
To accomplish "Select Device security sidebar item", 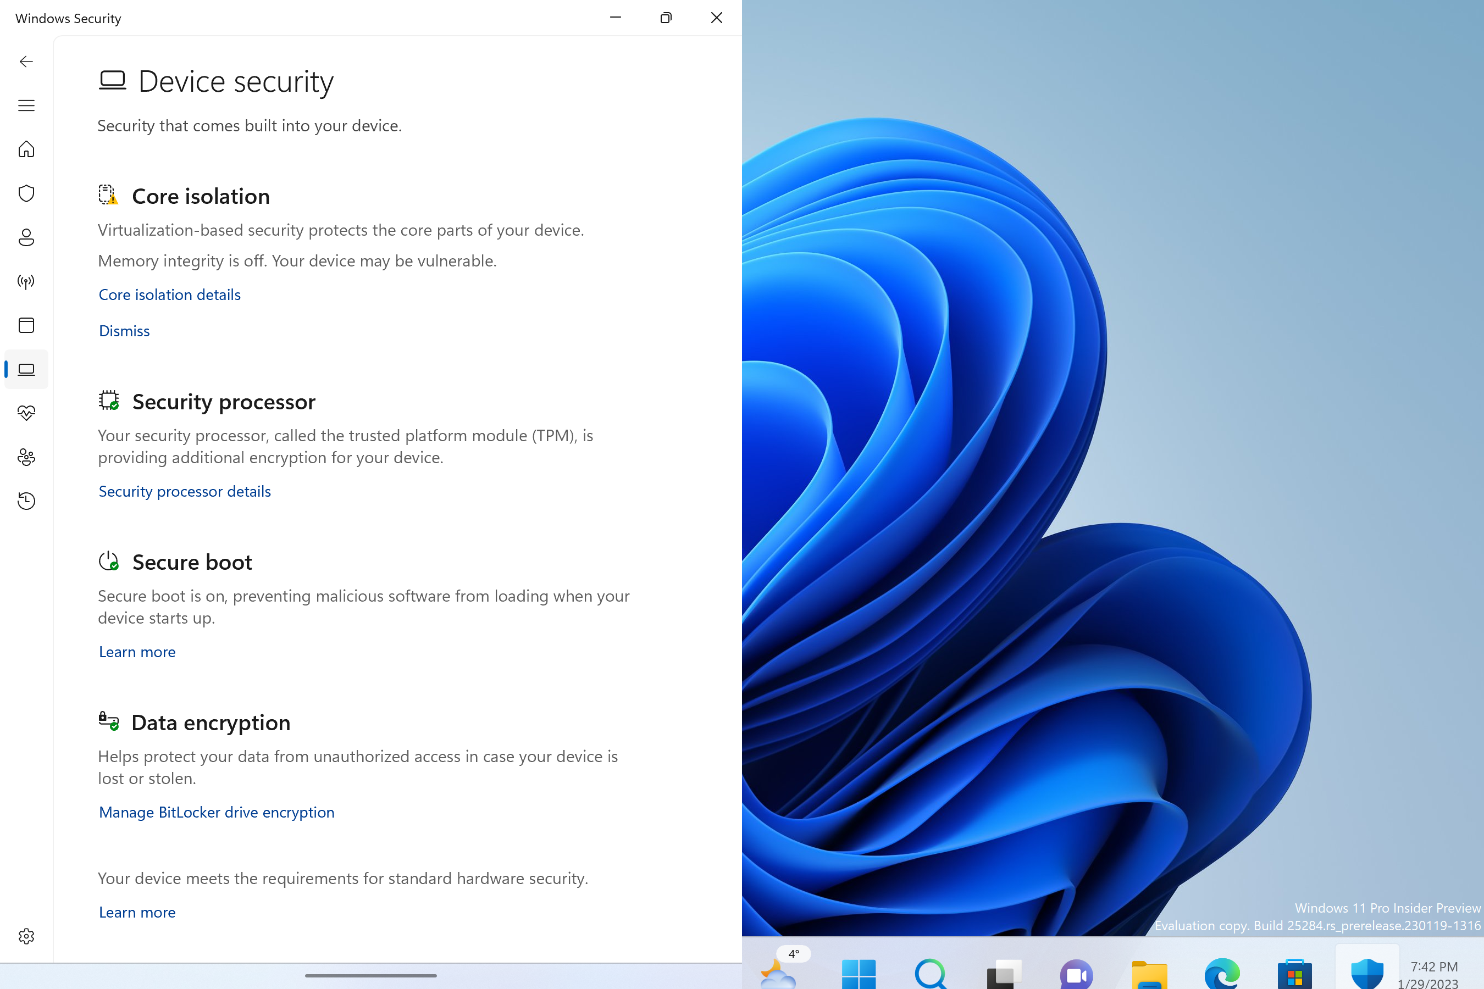I will pyautogui.click(x=26, y=369).
